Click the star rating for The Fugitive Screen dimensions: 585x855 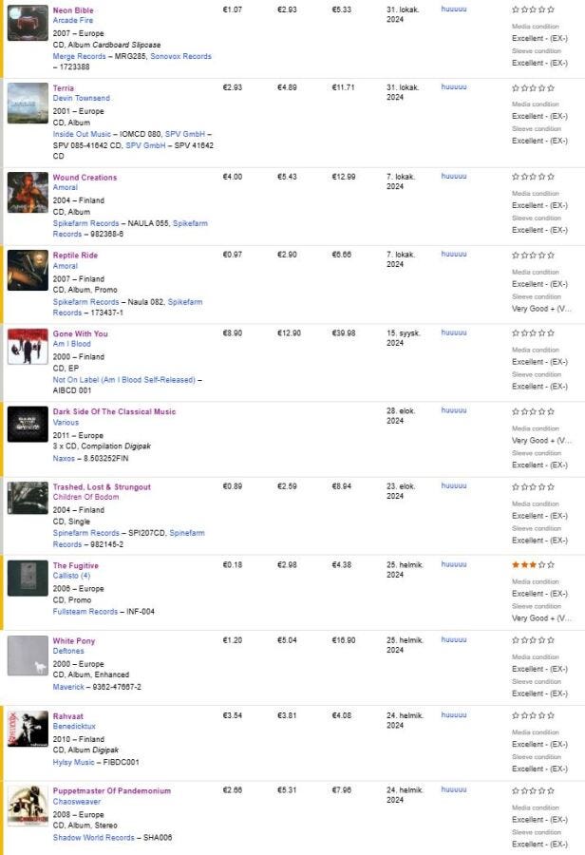[533, 565]
